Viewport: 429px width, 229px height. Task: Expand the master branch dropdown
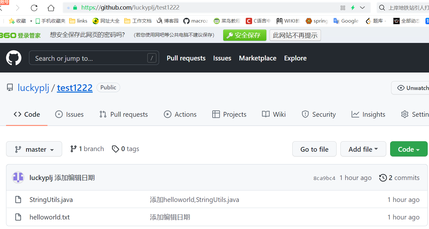click(x=34, y=149)
